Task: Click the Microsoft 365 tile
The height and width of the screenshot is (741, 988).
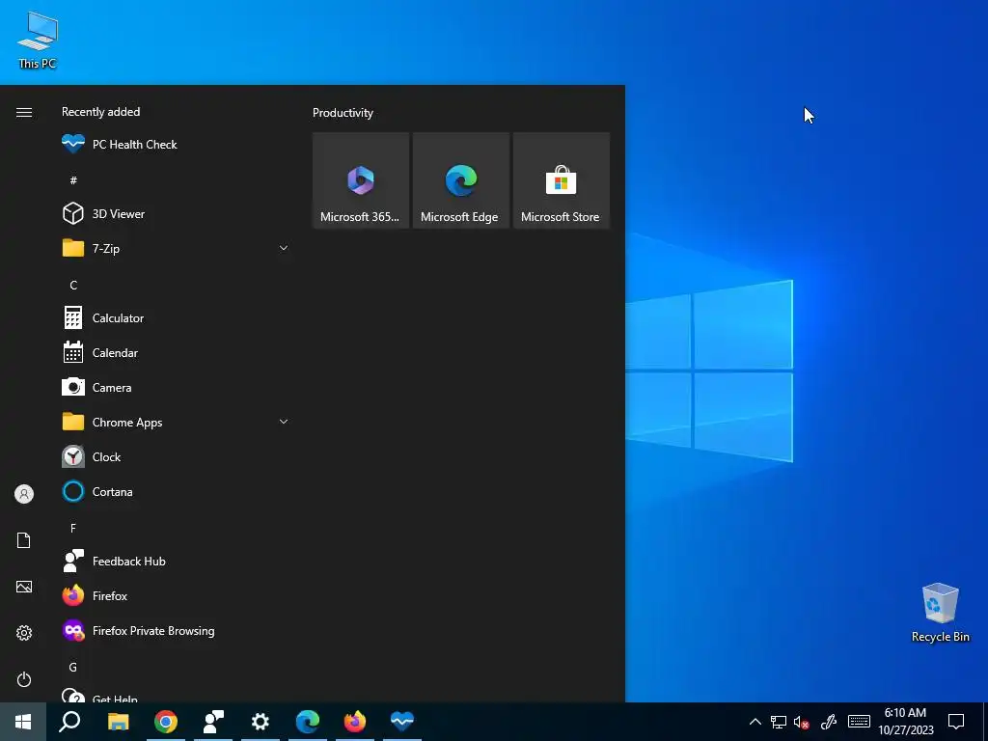Action: click(x=361, y=180)
